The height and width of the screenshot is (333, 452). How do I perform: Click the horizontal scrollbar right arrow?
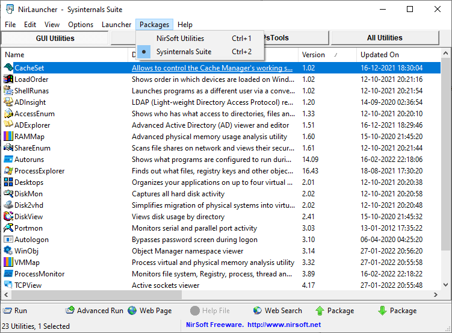(x=436, y=294)
